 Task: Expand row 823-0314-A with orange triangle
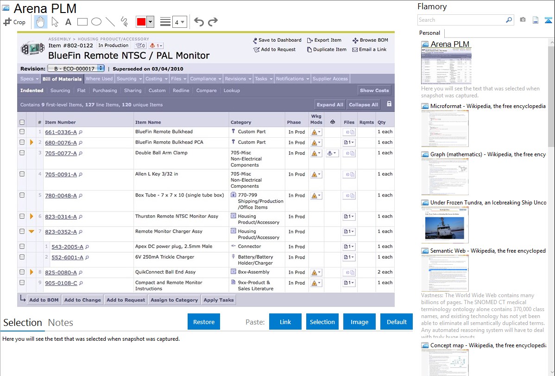[32, 216]
